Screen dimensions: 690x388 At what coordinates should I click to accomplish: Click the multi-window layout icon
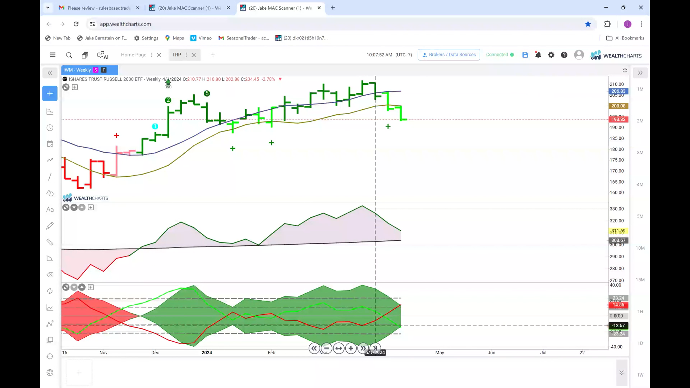click(85, 55)
